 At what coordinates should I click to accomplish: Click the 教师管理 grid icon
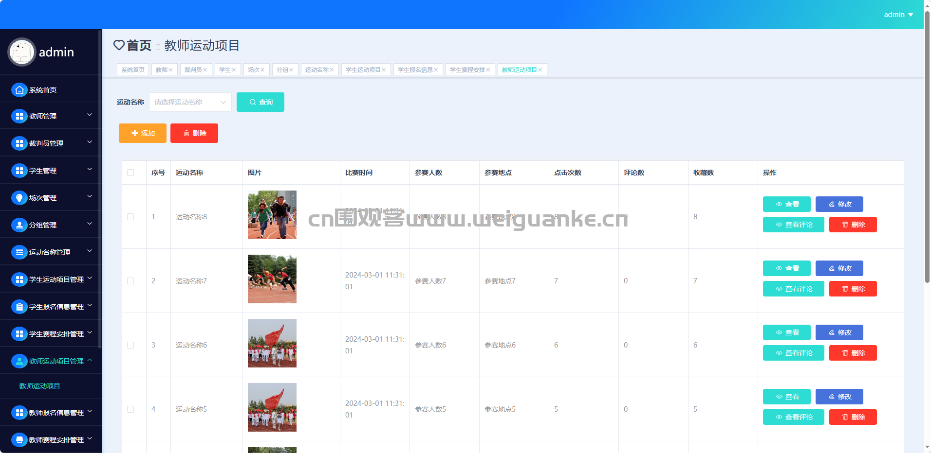[19, 116]
